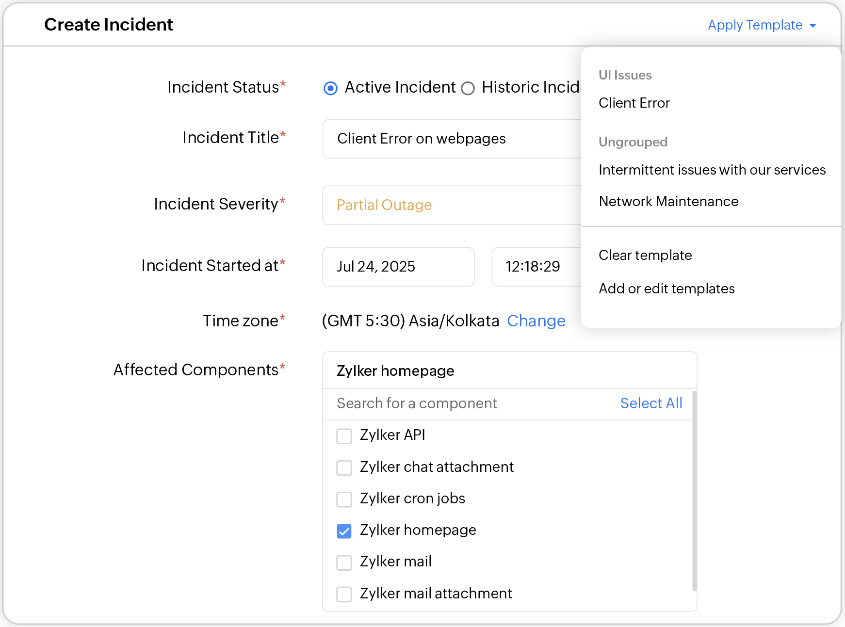
Task: Pick the Network Maintenance template
Action: pyautogui.click(x=668, y=201)
